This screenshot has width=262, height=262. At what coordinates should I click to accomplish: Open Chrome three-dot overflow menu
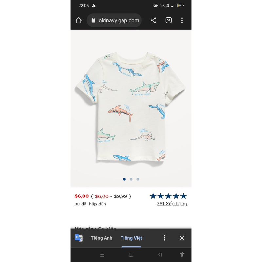182,20
